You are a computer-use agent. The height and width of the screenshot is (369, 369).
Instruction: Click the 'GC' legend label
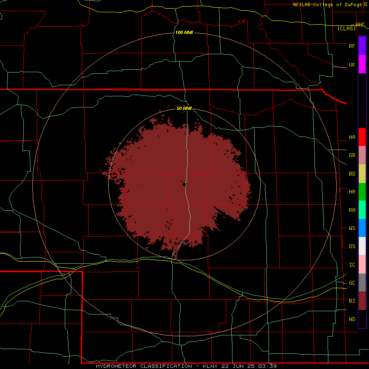(x=352, y=283)
